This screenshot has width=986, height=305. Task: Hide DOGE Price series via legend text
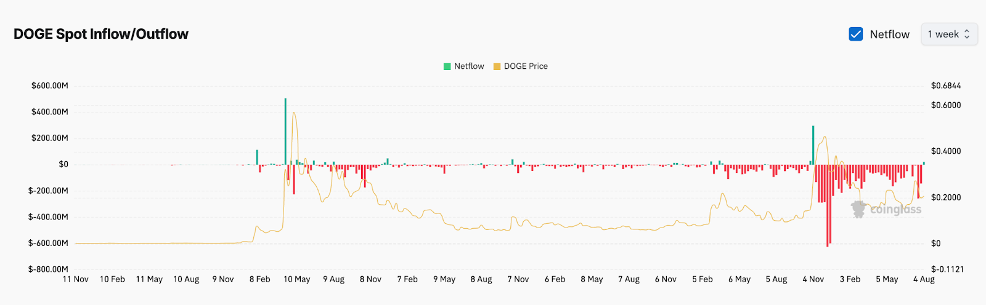526,66
